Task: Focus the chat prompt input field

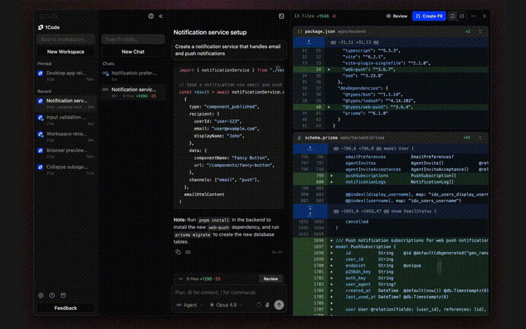Action: 229,292
